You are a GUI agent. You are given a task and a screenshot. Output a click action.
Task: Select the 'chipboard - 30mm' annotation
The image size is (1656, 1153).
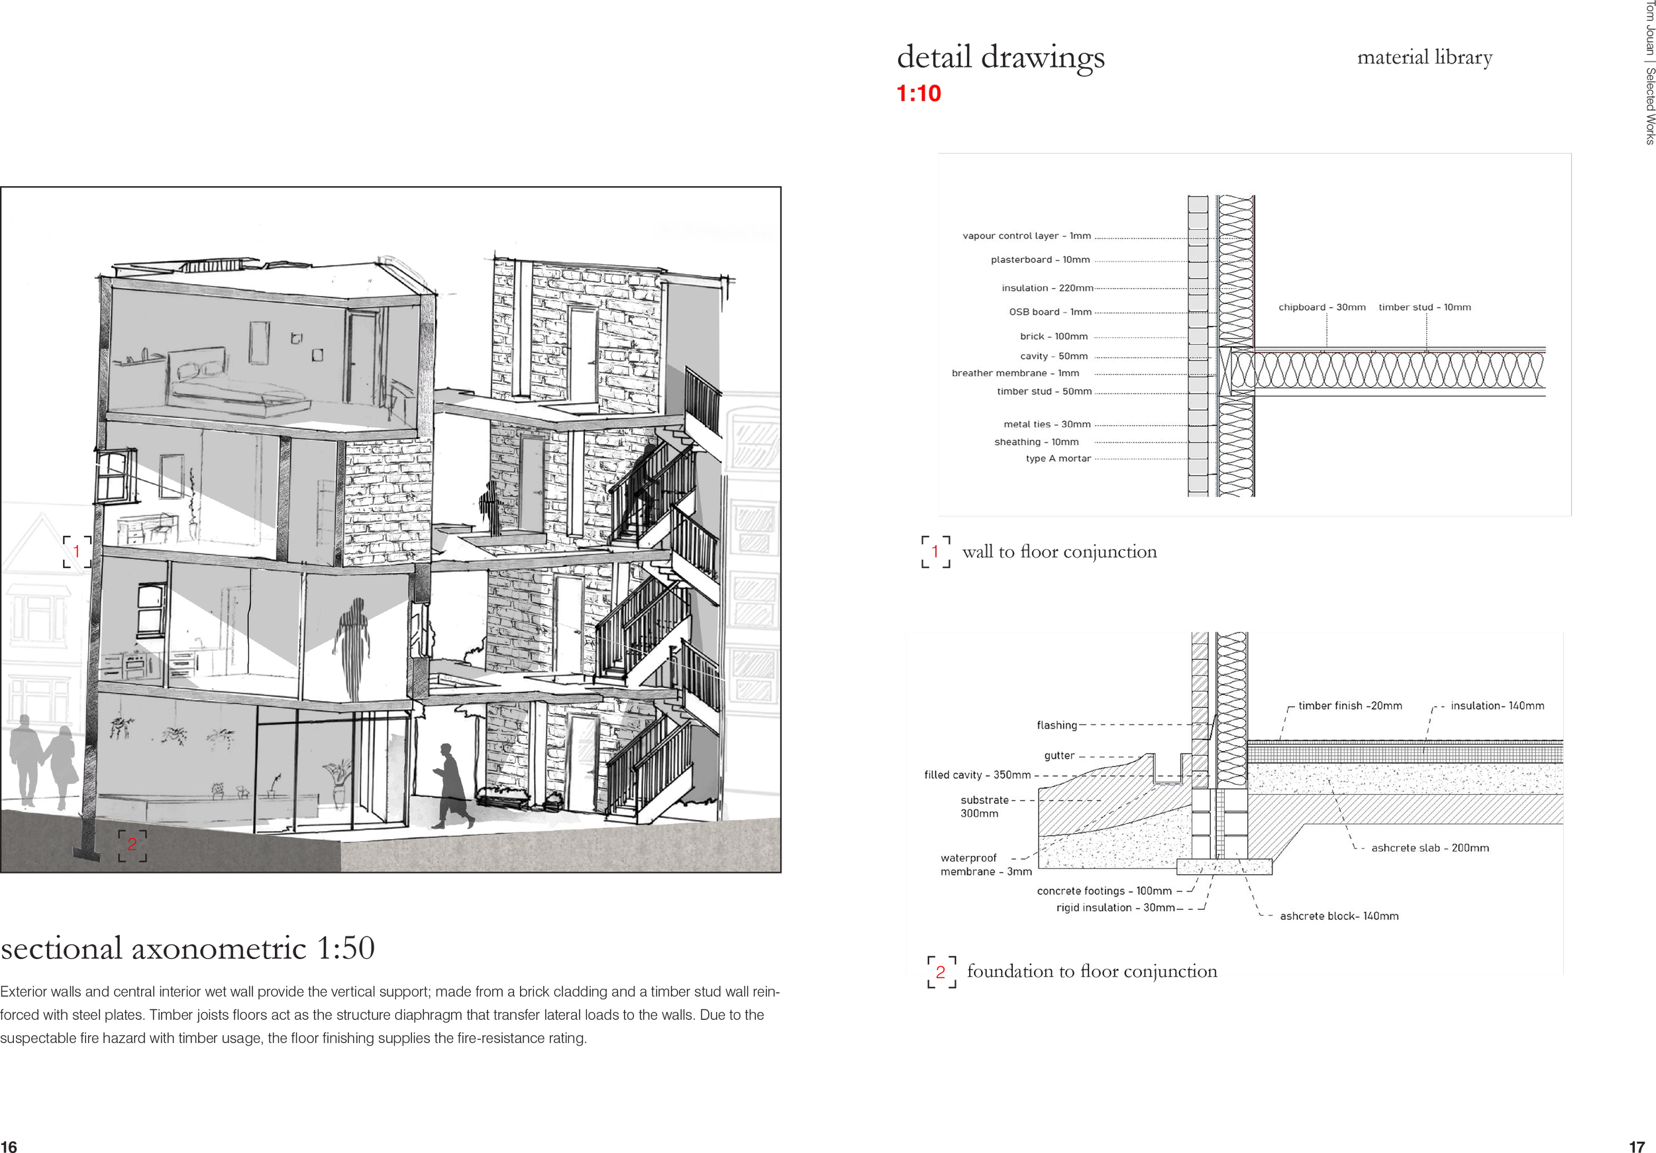[1321, 307]
